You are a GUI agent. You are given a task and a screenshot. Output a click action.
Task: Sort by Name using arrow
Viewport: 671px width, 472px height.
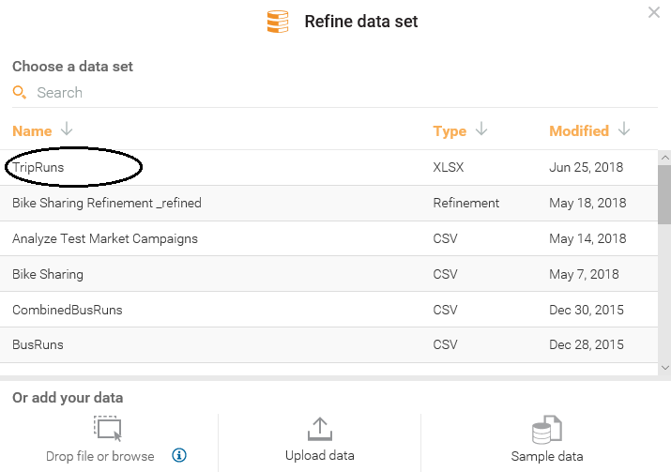coord(67,129)
